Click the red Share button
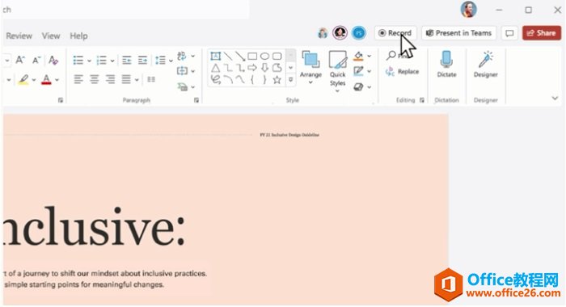The image size is (566, 307). (542, 33)
